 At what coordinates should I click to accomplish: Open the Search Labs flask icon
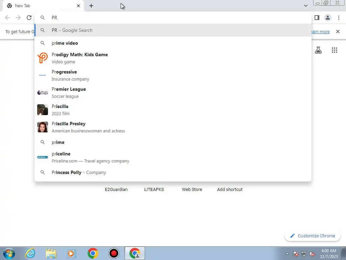coord(318,50)
